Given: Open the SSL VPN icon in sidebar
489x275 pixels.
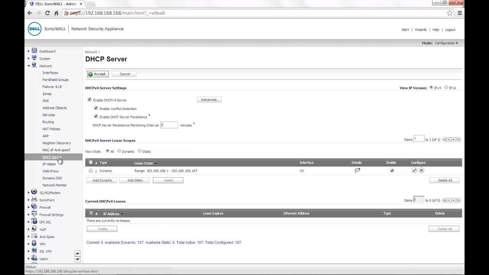Looking at the screenshot, I should point(34,251).
